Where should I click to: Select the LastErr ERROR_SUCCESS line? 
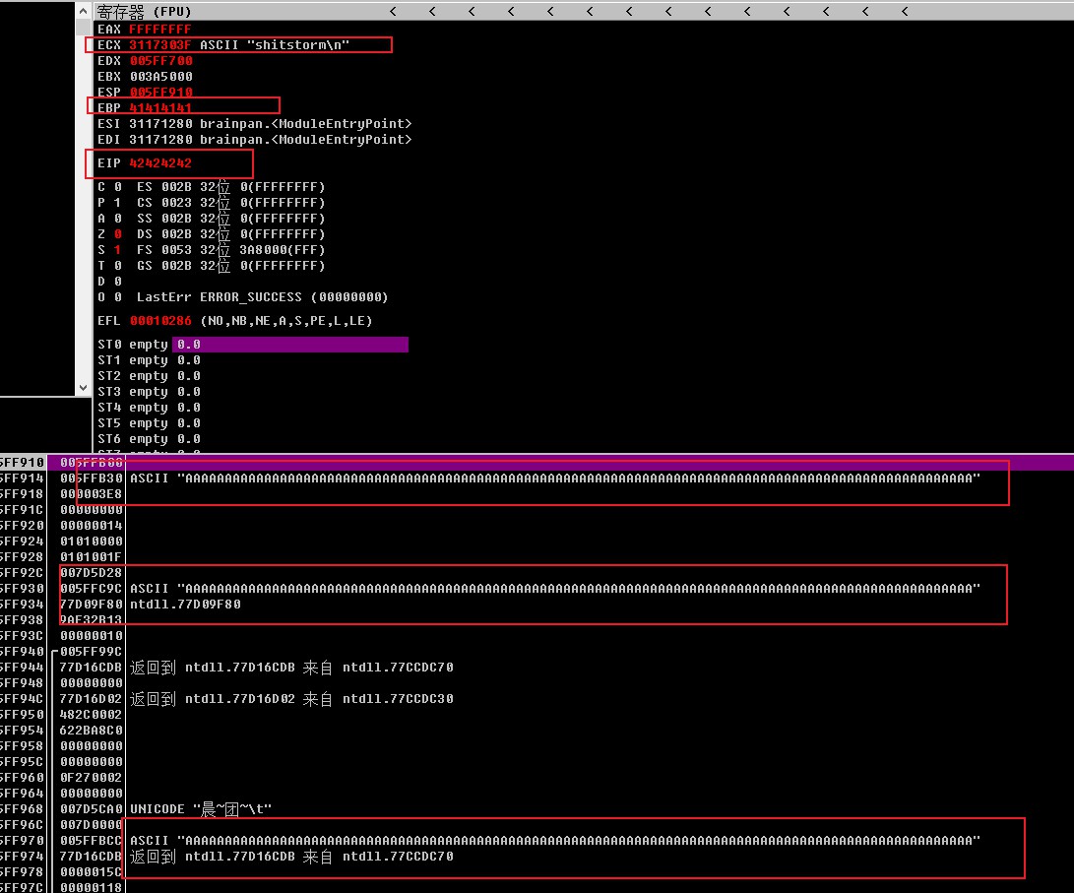pyautogui.click(x=262, y=297)
